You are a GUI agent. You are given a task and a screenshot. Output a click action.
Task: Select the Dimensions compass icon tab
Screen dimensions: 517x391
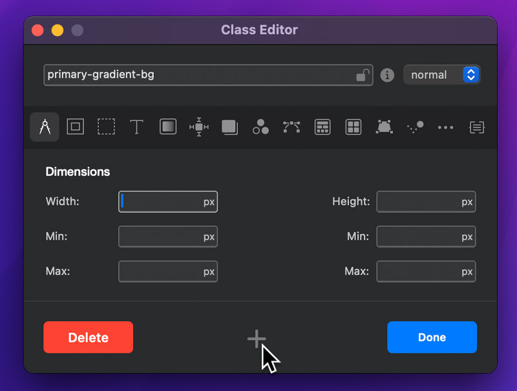click(45, 127)
